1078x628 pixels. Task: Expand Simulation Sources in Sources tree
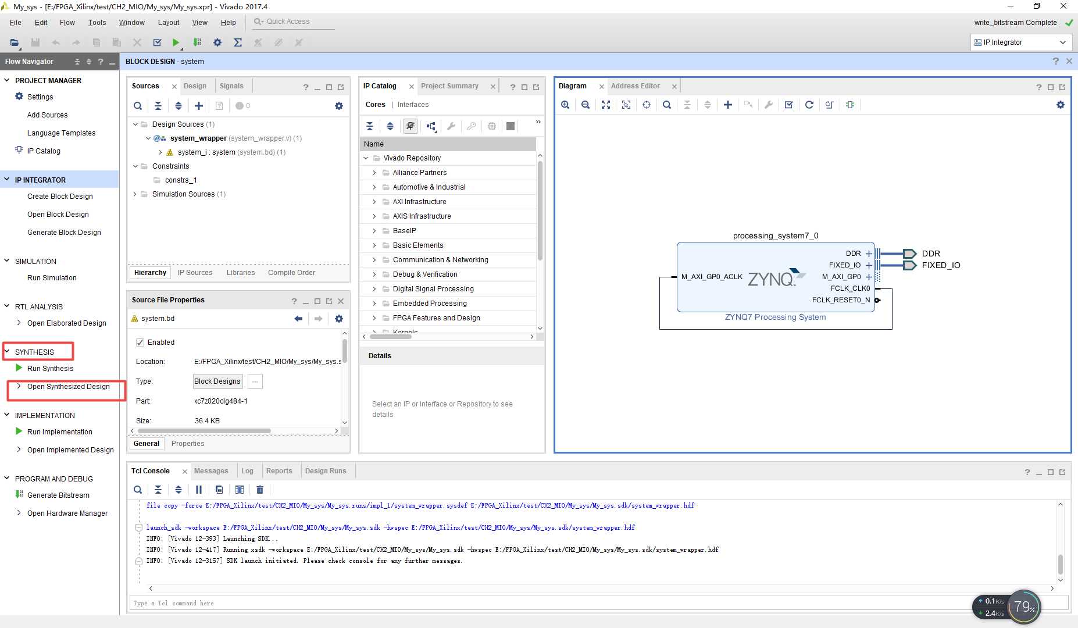(135, 194)
